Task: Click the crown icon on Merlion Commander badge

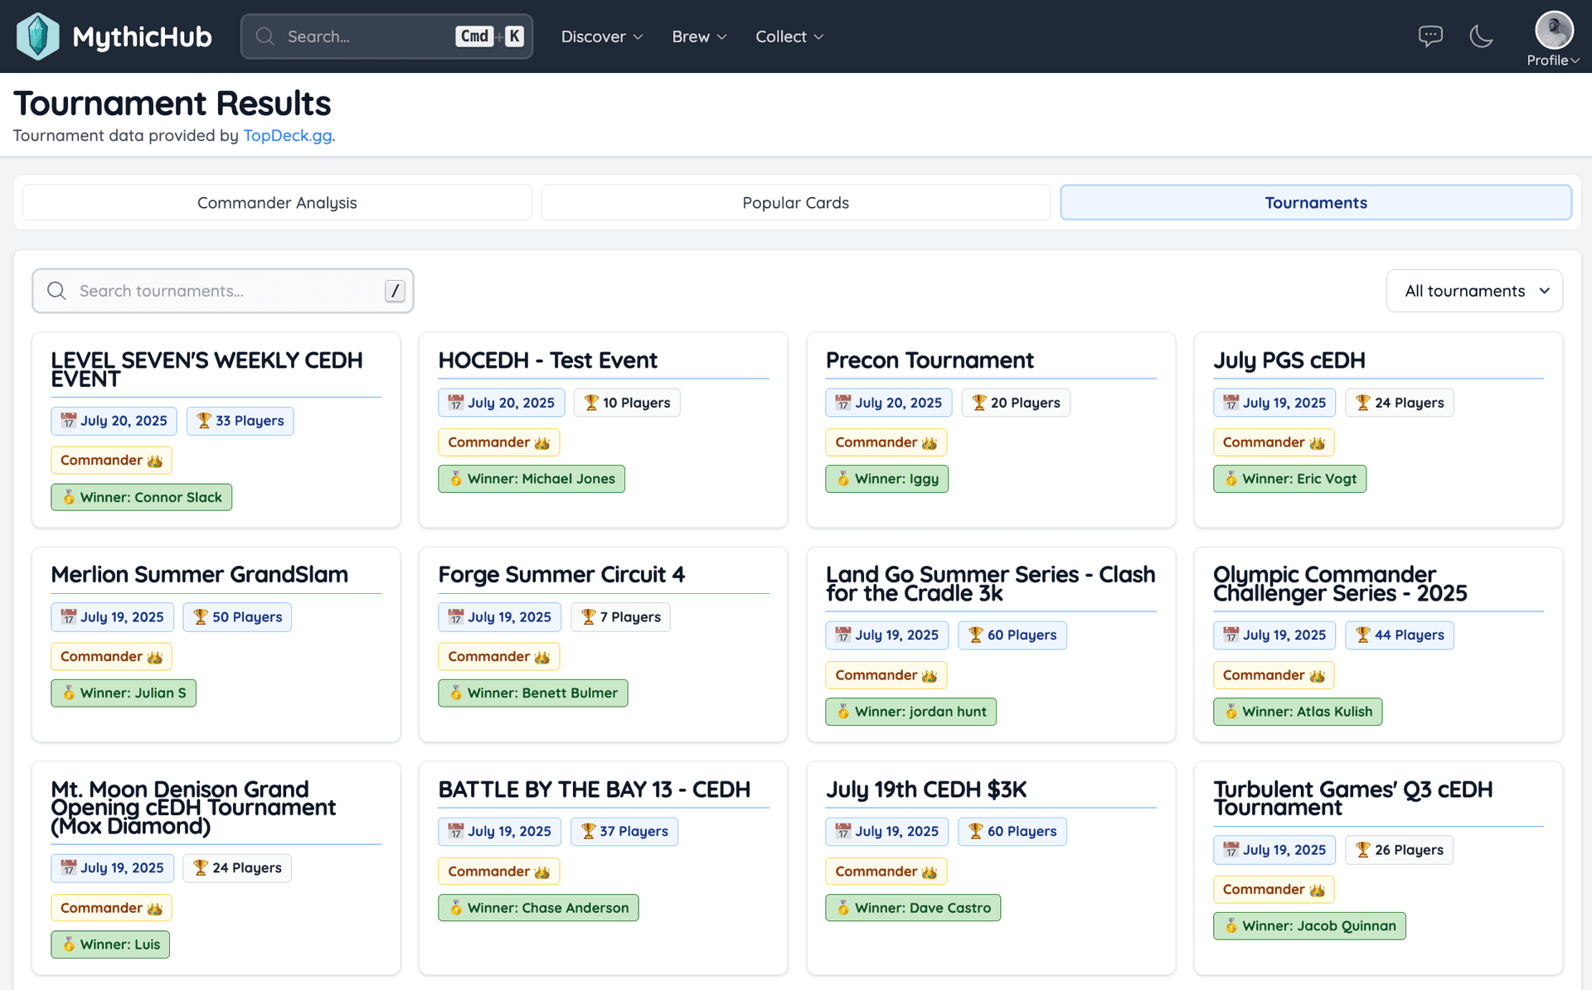Action: (155, 657)
